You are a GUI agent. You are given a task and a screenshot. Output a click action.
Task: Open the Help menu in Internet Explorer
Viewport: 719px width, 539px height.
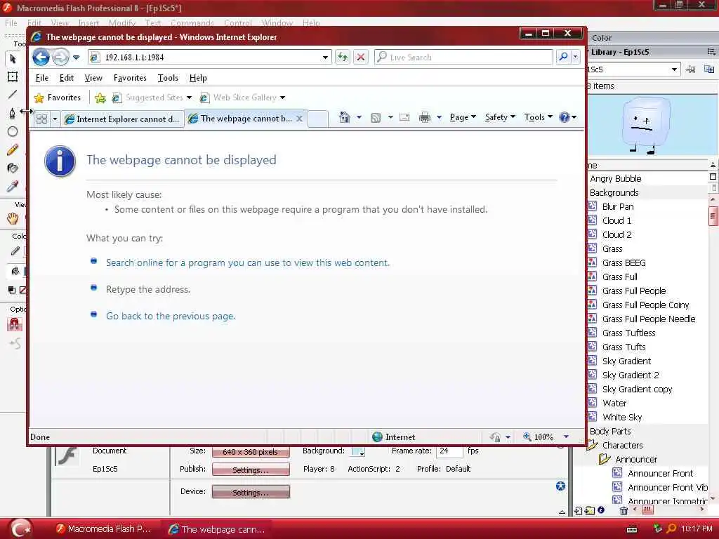pos(198,78)
